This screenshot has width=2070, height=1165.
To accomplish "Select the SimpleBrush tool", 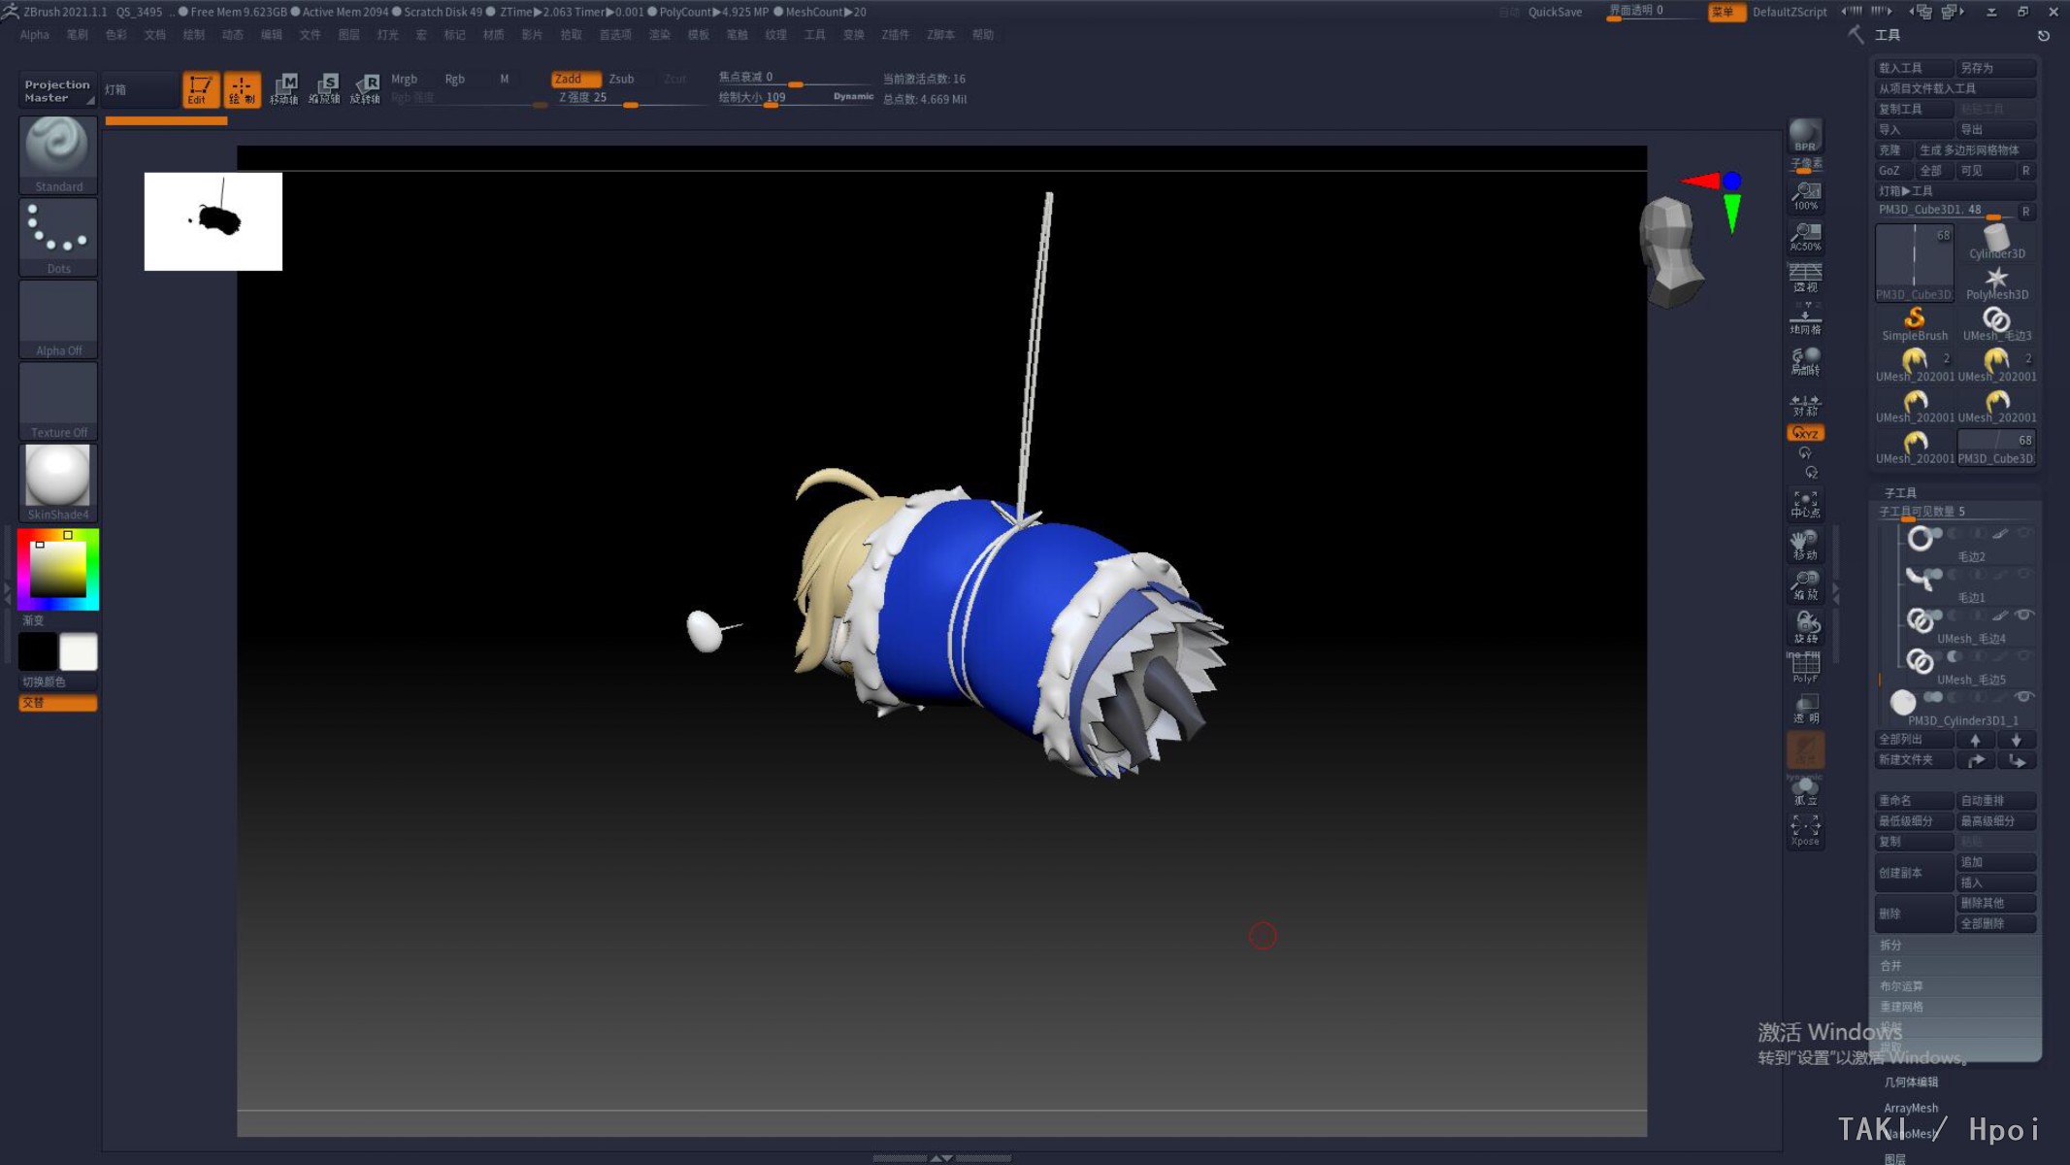I will 1915,324.
